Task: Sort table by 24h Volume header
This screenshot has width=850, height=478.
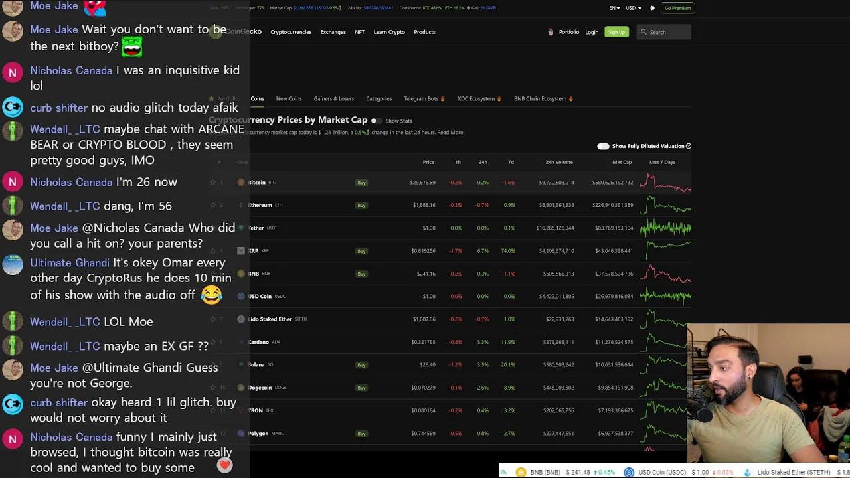Action: click(559, 162)
